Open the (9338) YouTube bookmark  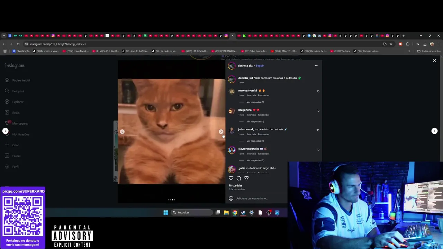click(340, 51)
